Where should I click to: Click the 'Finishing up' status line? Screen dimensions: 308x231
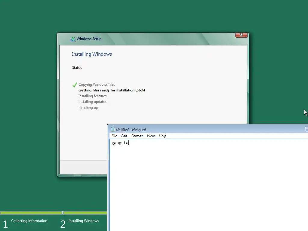(88, 107)
